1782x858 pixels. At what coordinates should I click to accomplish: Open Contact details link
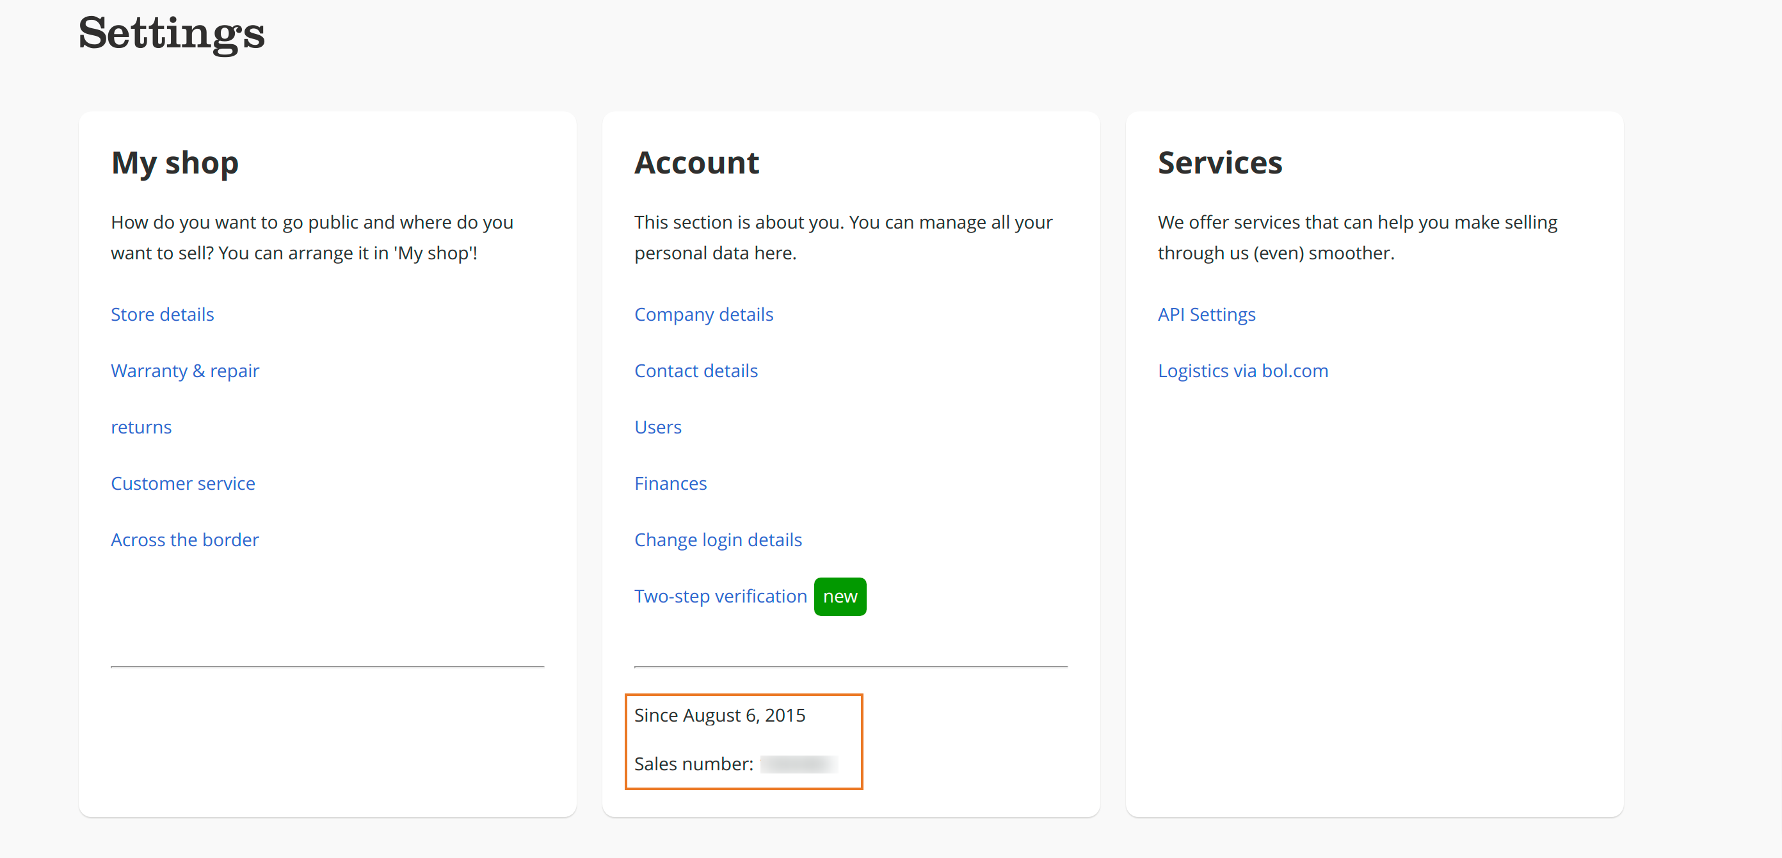(696, 370)
